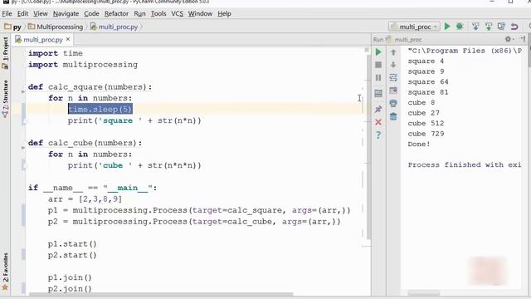Click the VCS commit changes icon
Viewport: 531px width, 299px height.
[x=489, y=27]
